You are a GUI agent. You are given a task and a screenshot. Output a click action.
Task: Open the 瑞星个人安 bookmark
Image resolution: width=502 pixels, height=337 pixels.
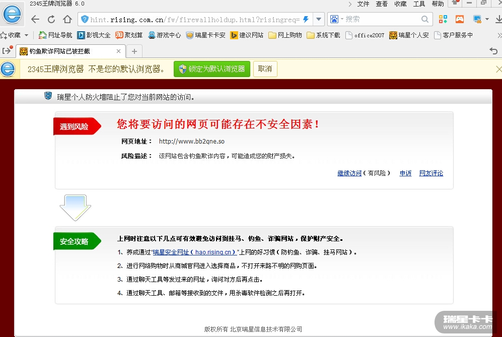(x=409, y=35)
